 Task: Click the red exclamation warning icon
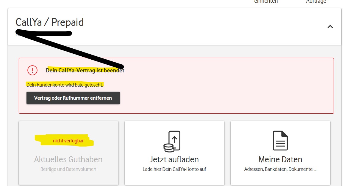pos(32,70)
